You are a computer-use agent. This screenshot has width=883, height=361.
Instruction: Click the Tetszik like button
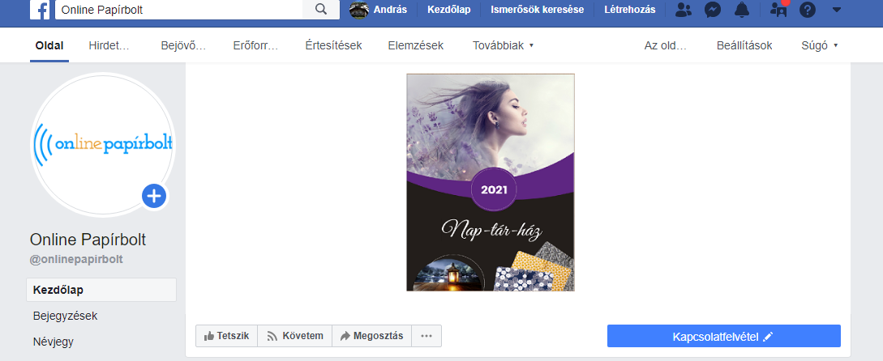pyautogui.click(x=226, y=336)
